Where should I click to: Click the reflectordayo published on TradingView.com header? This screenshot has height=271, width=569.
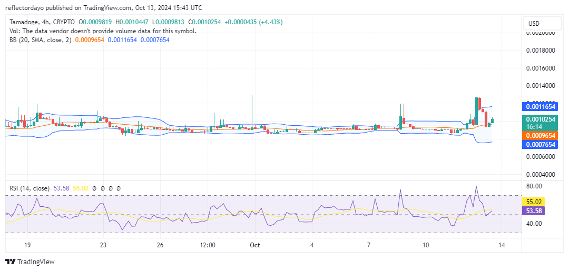pos(104,7)
